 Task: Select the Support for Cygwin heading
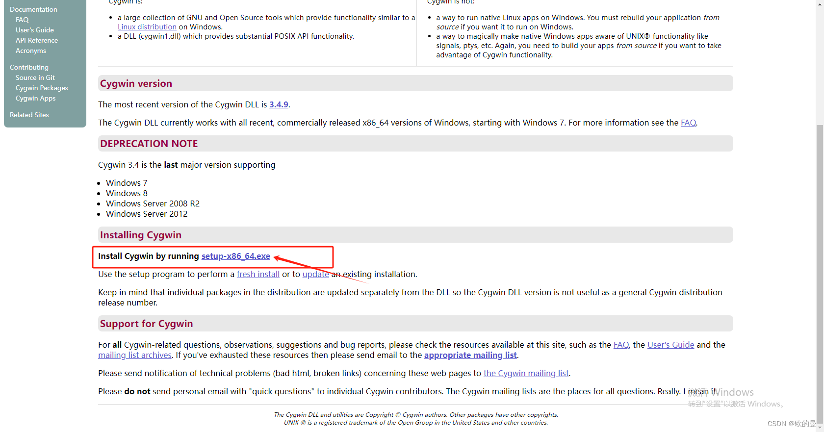(x=146, y=324)
